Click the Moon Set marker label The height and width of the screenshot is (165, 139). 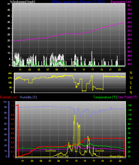coord(63,156)
